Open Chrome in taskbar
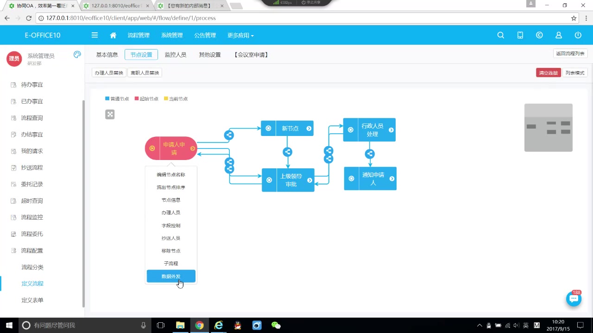Viewport: 593px width, 333px height. 199,325
